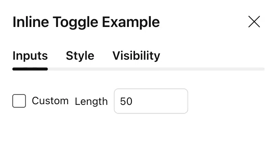
Task: Switch to the Inputs tab
Action: coord(30,56)
